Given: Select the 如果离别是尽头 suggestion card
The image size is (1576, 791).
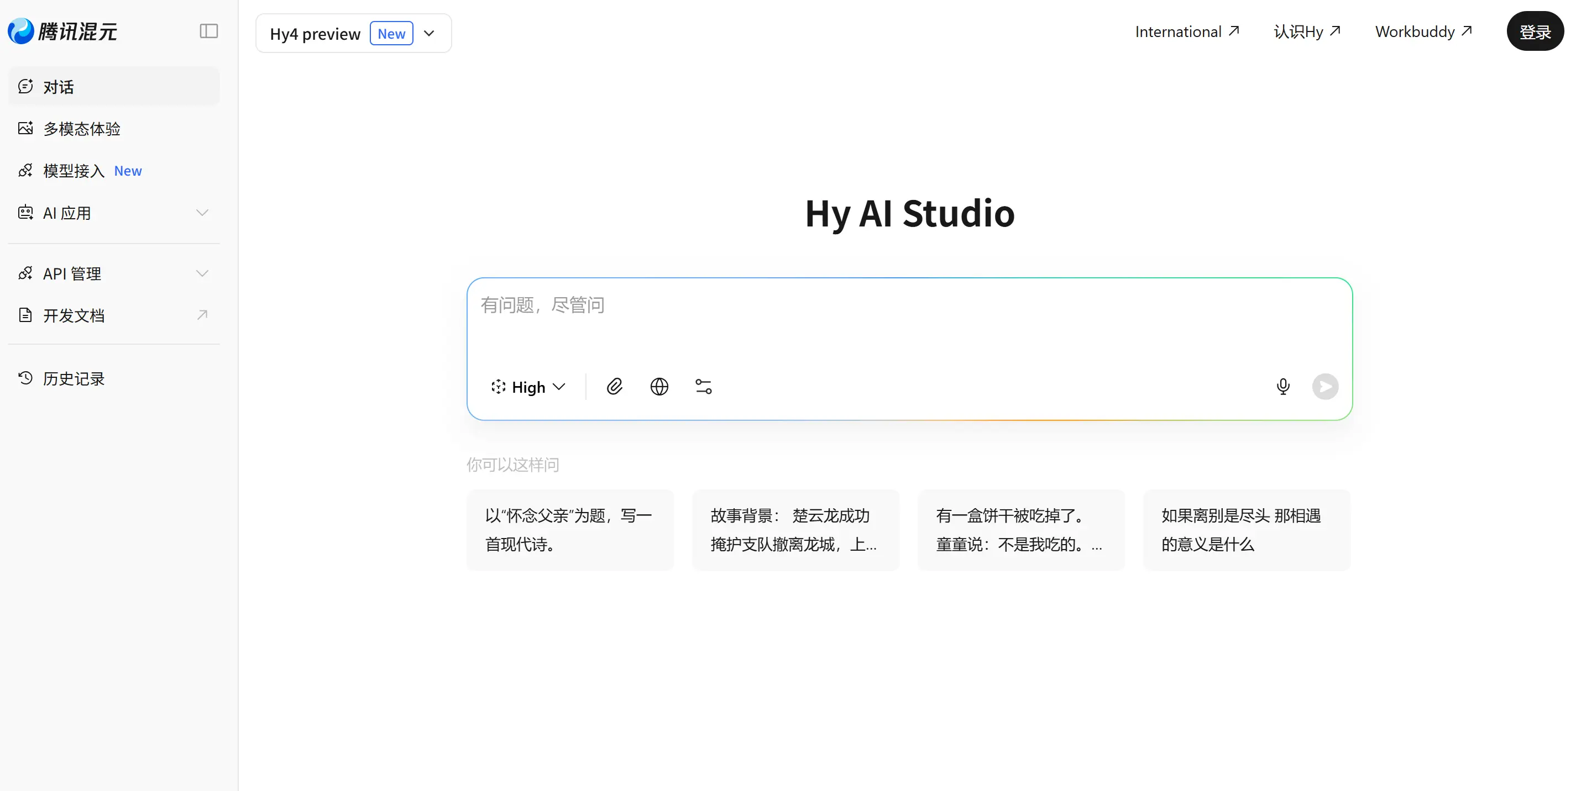Looking at the screenshot, I should pos(1247,530).
